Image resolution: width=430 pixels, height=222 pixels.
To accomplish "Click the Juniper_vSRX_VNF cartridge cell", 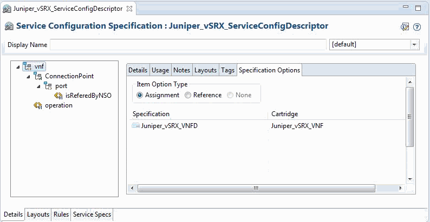I will (297, 126).
